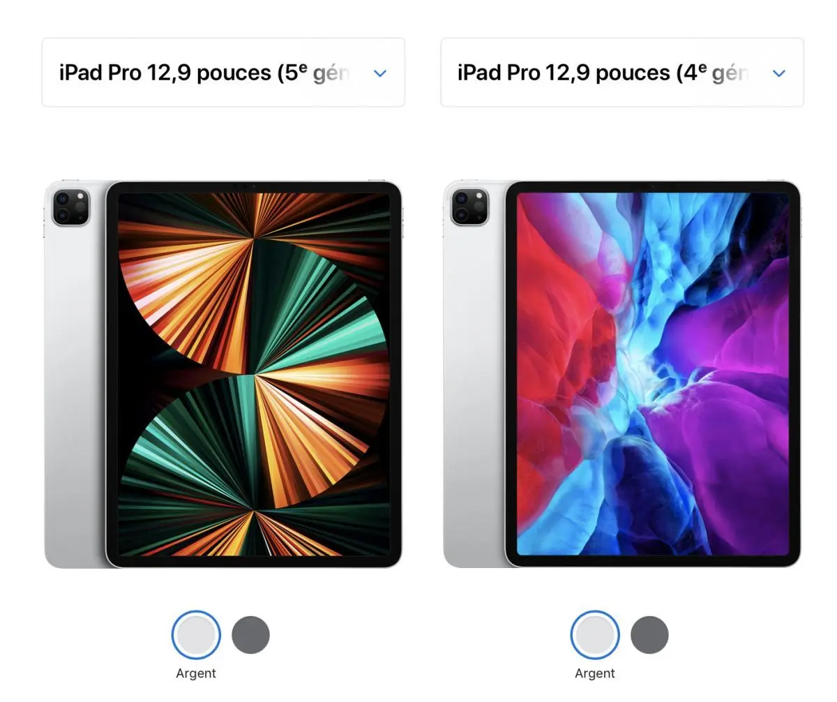The image size is (837, 702).
Task: Click the orange and green rays wallpaper iPad screen
Action: coord(254,374)
